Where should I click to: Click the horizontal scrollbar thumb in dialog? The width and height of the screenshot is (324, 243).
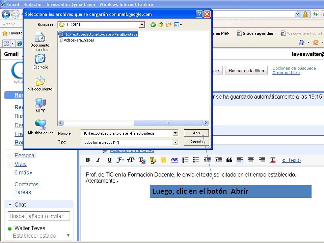(168, 123)
